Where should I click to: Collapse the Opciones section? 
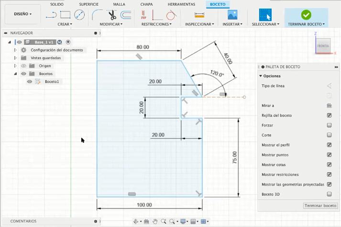[x=261, y=76]
